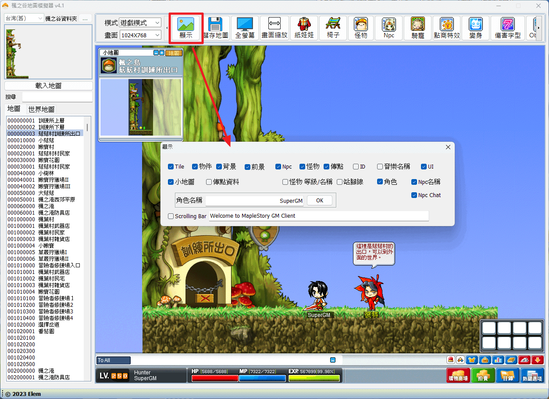Click OK next to character name
Viewport: 549px width, 399px height.
click(319, 201)
